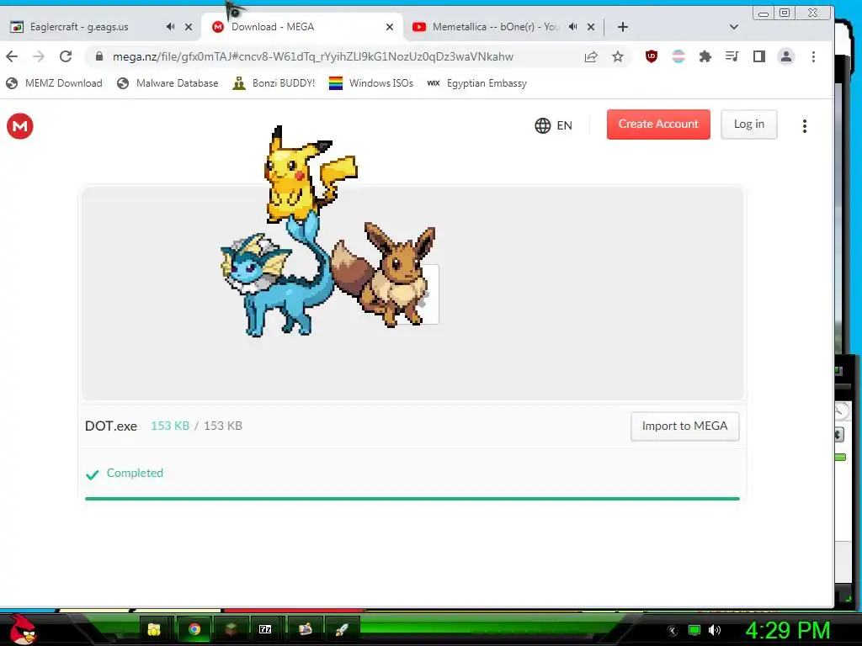Click the Log in button
862x646 pixels.
click(x=748, y=124)
